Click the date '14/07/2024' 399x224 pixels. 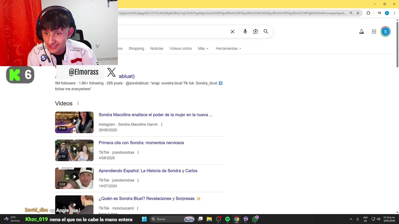tap(108, 186)
